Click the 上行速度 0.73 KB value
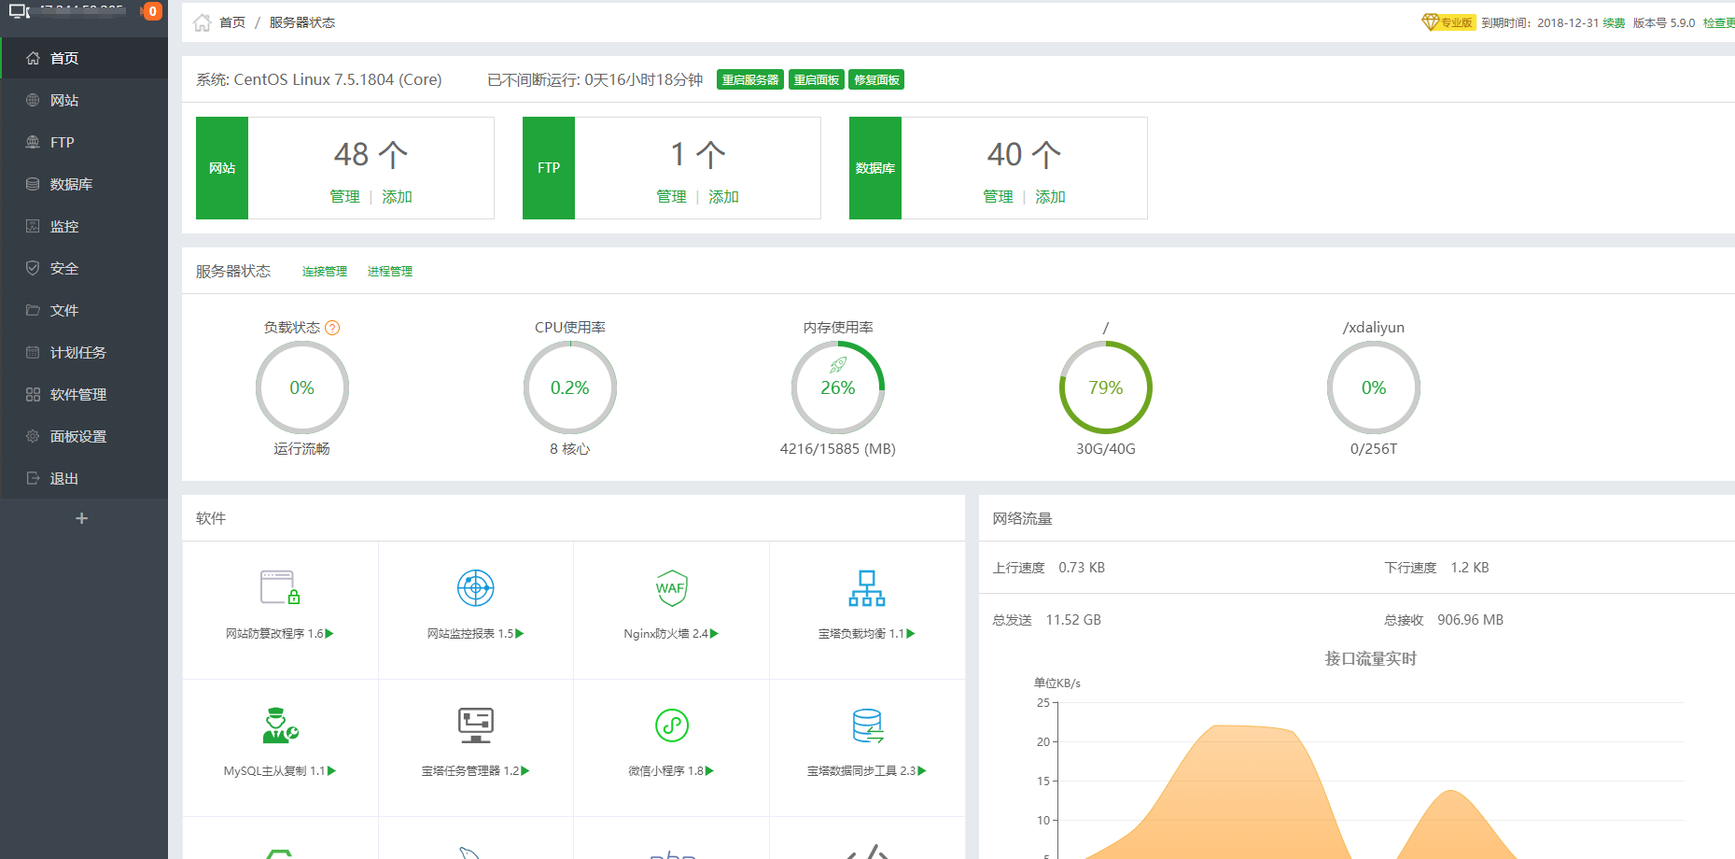 point(1082,568)
